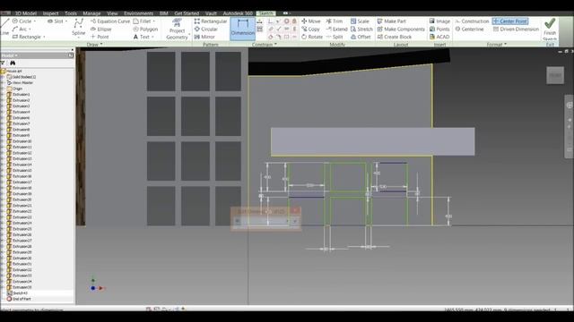Select the Move tool
Screen dimensions: 574x322
coord(311,21)
